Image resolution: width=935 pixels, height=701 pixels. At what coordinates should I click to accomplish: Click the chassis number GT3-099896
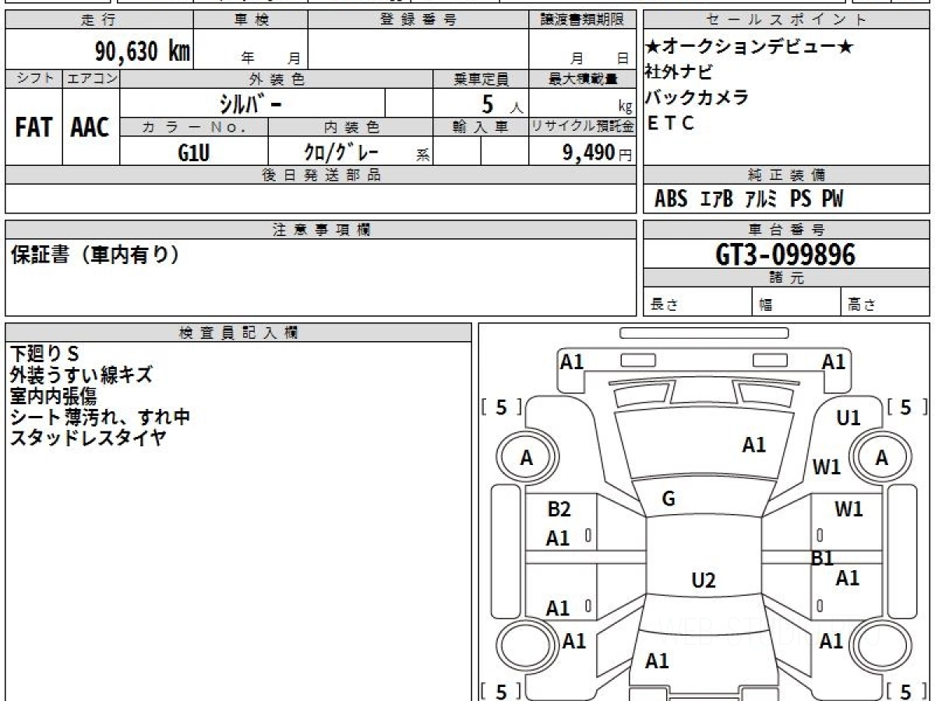tap(785, 255)
